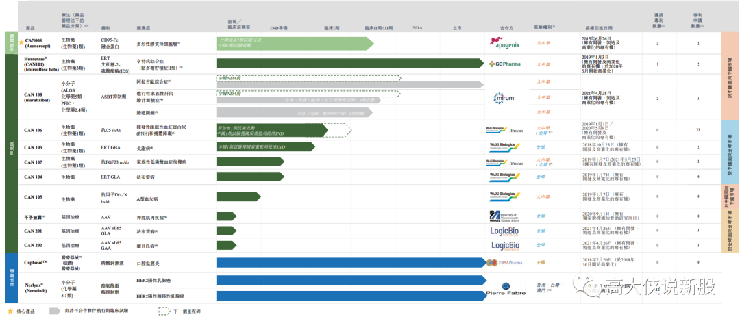This screenshot has width=740, height=319.
Task: Click the 抗FGF23 mAb mechanism cell
Action: pos(114,162)
